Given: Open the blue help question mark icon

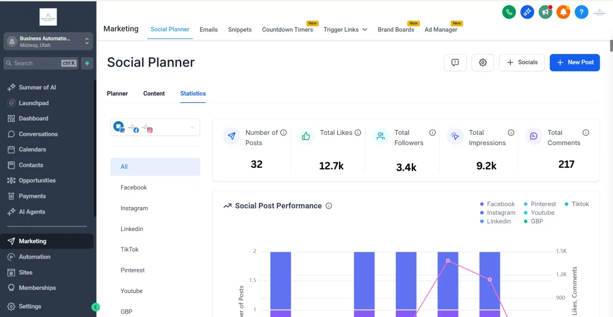Looking at the screenshot, I should pyautogui.click(x=581, y=12).
